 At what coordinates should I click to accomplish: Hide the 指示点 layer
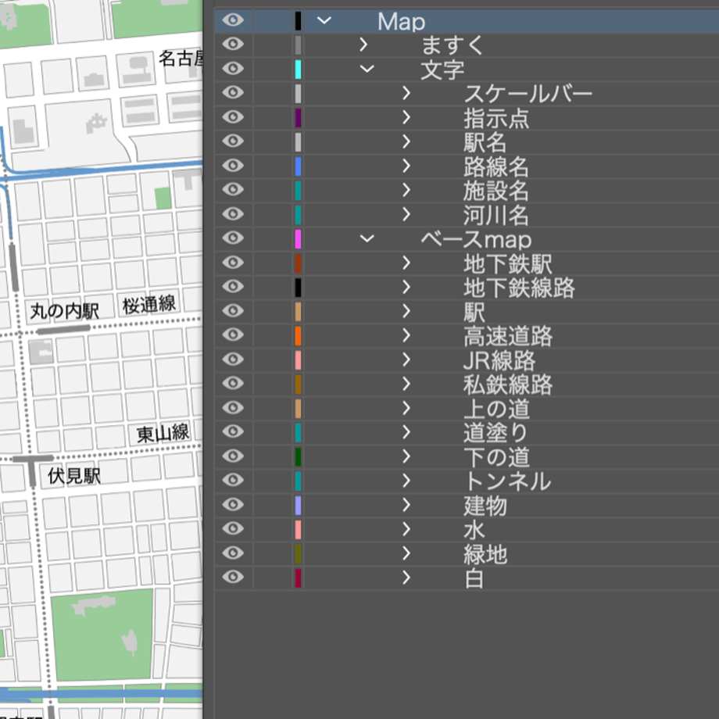tap(233, 117)
